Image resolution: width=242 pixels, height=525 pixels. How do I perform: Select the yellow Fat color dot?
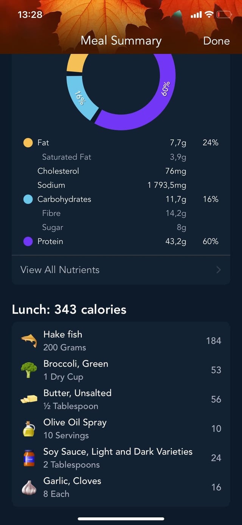pyautogui.click(x=28, y=143)
